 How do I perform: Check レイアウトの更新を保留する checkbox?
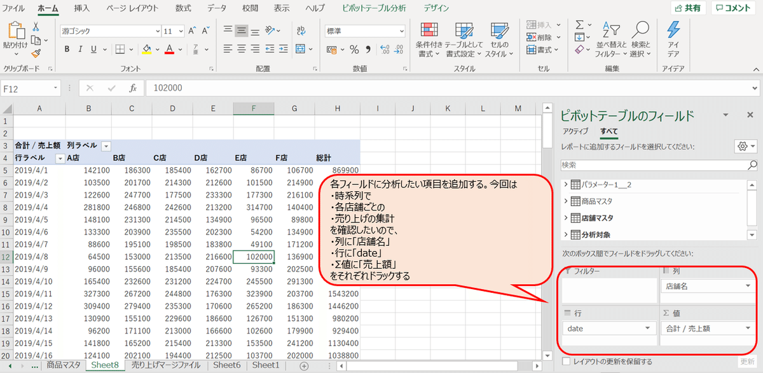[x=567, y=362]
